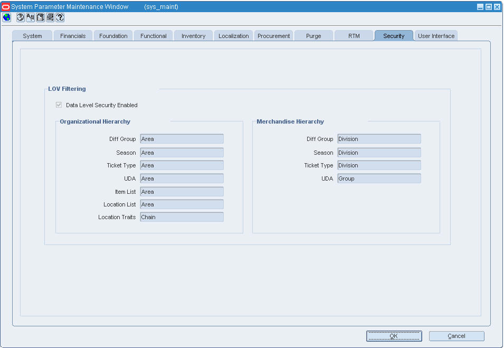Go to the Foundation tab
The height and width of the screenshot is (348, 504).
[113, 36]
